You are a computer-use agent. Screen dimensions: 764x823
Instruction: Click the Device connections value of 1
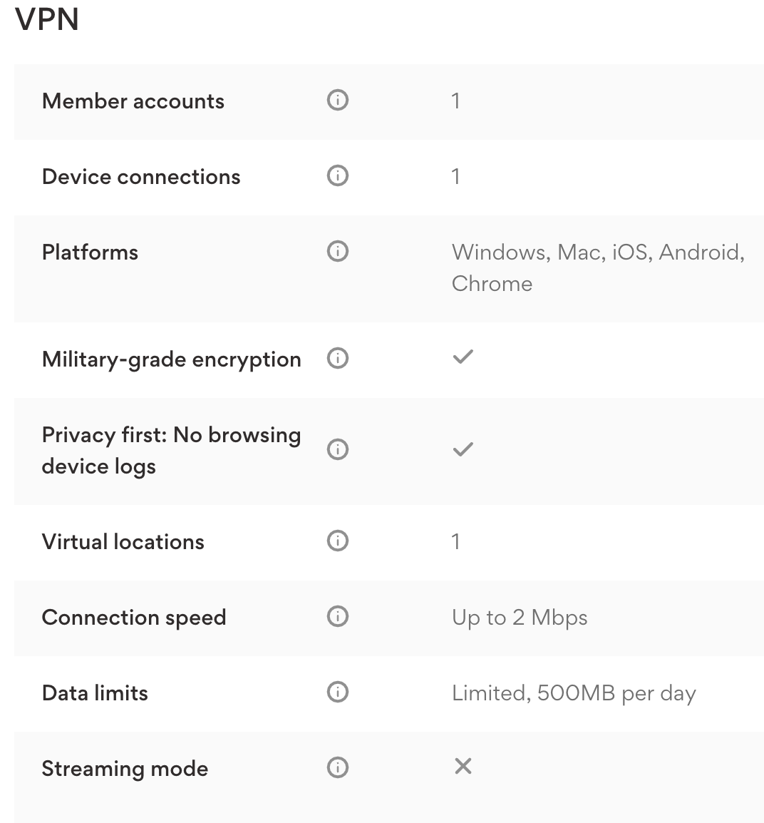(x=455, y=175)
